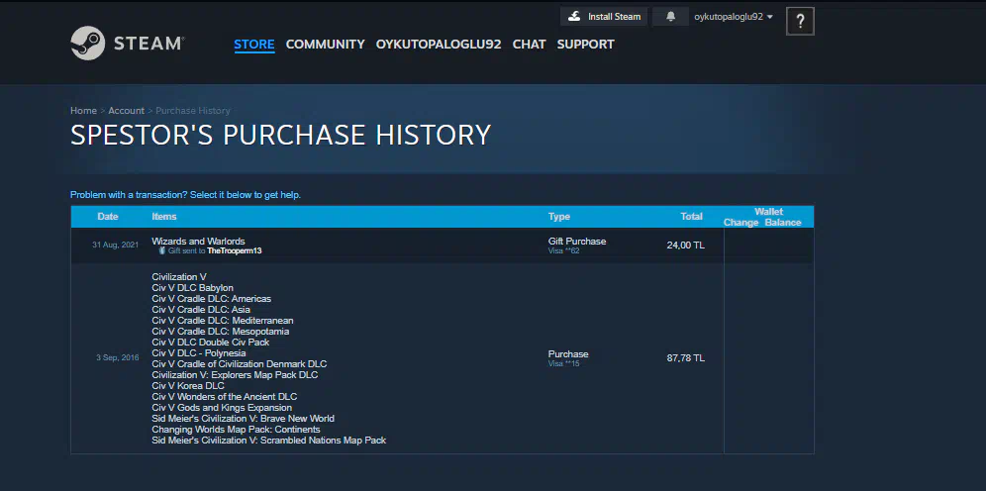986x491 pixels.
Task: Select Civ V Cradle of Civilization Denmark DLC
Action: [x=239, y=364]
